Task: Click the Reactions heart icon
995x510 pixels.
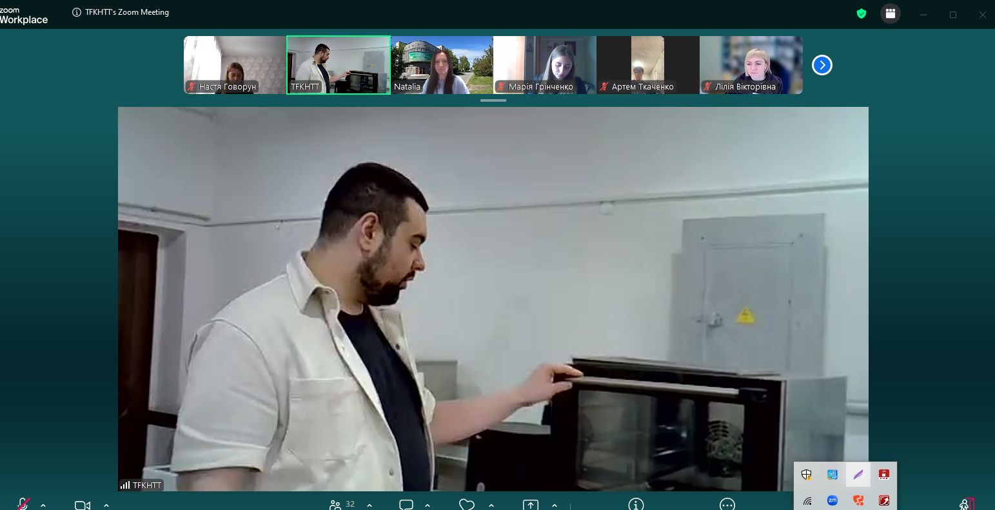Action: pos(467,505)
